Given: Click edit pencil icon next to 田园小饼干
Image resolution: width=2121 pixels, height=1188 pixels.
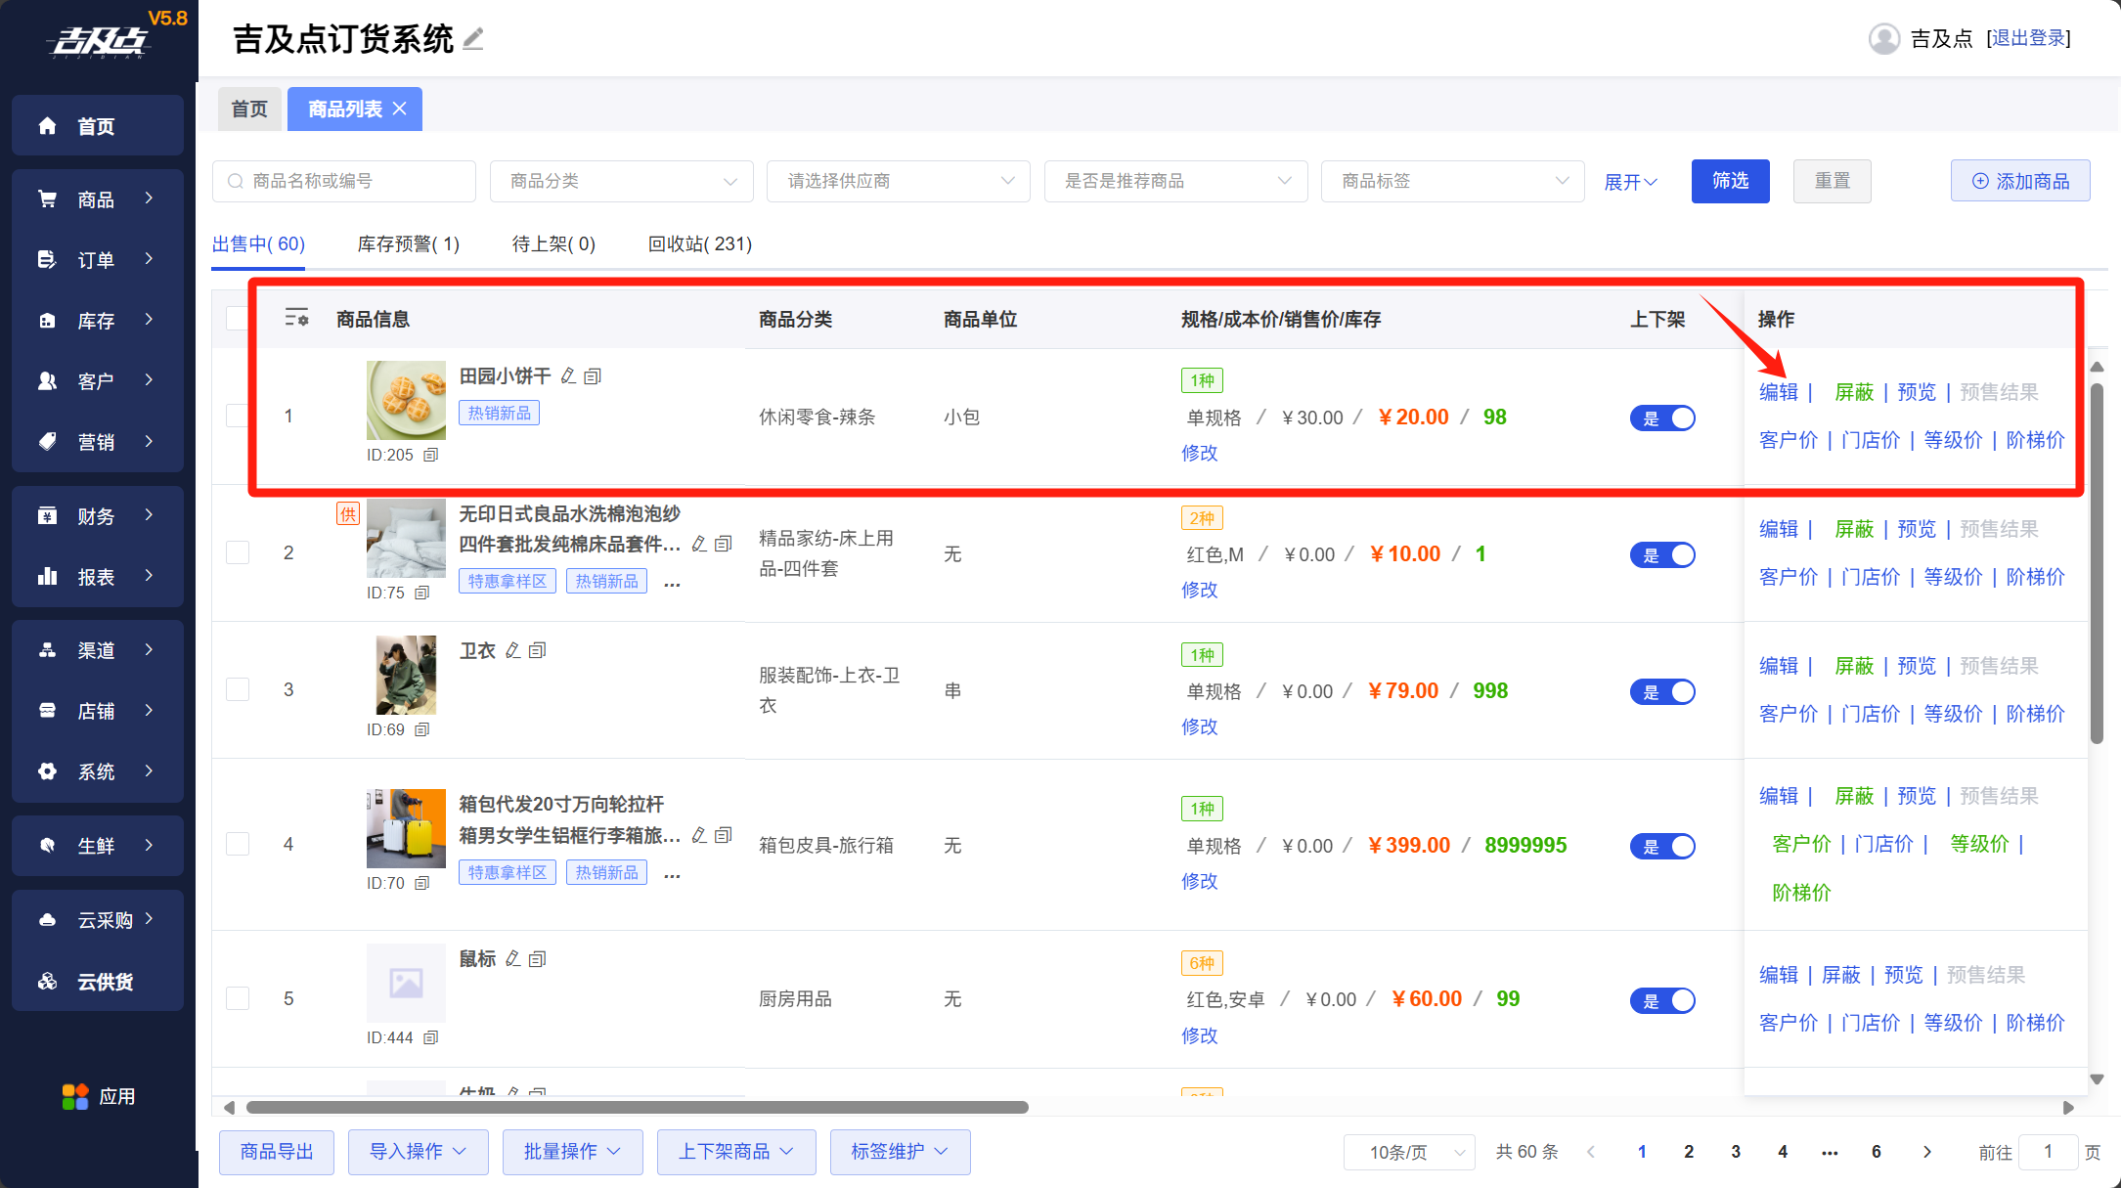Looking at the screenshot, I should click(x=568, y=375).
